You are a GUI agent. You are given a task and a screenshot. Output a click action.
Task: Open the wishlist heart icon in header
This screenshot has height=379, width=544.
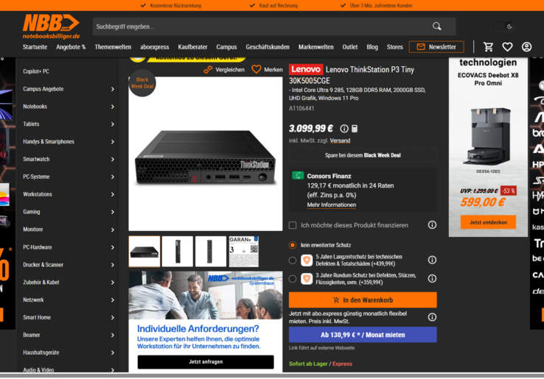(507, 47)
